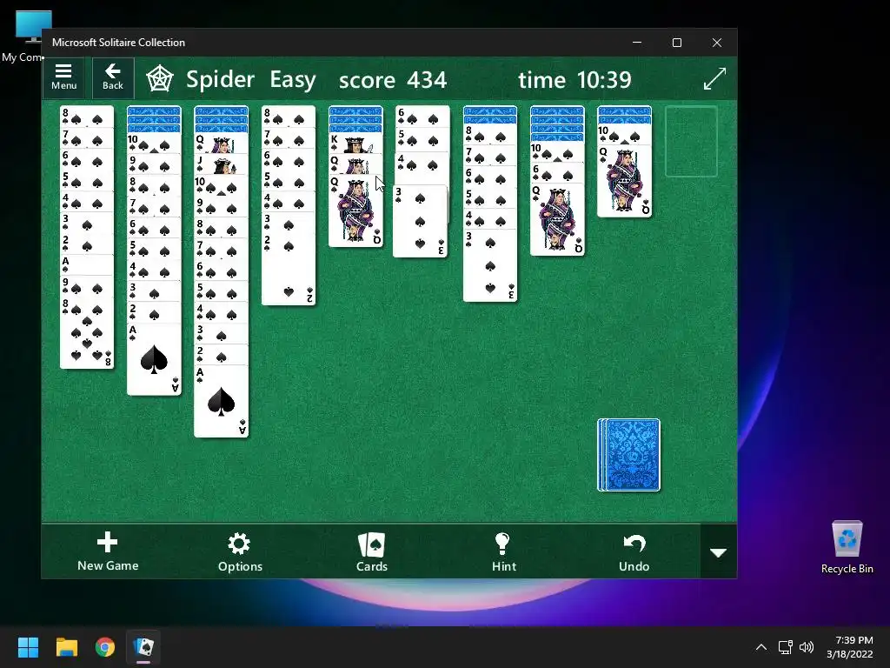The image size is (890, 668).
Task: Request a Hint with the lightbulb
Action: [x=503, y=551]
